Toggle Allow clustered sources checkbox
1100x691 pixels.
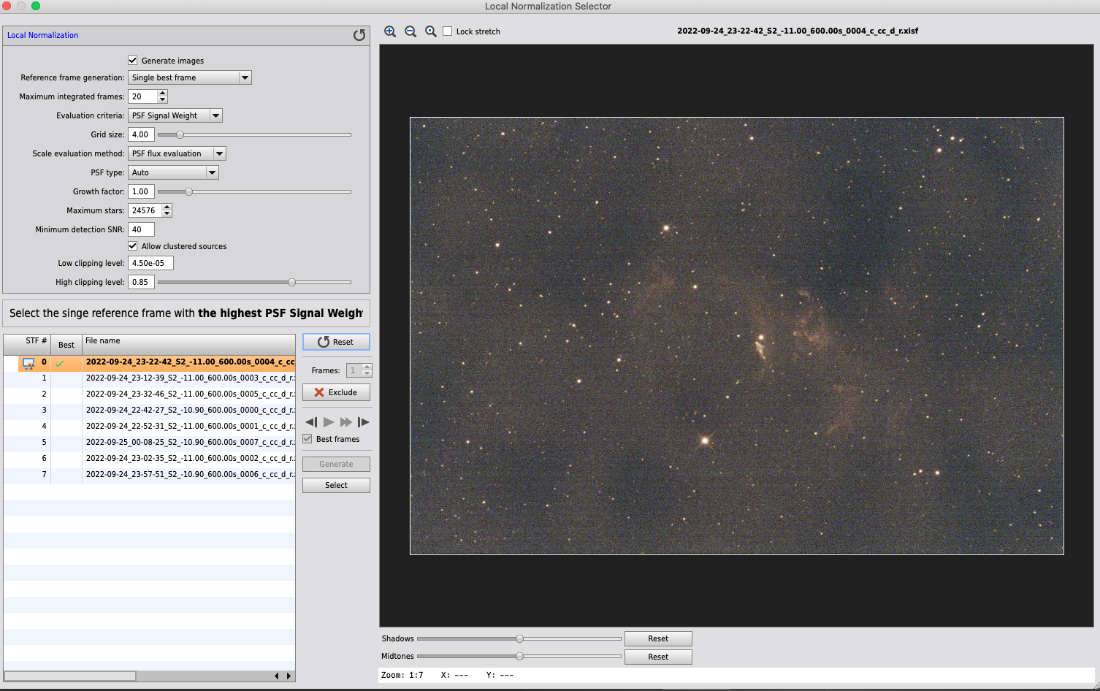click(133, 246)
